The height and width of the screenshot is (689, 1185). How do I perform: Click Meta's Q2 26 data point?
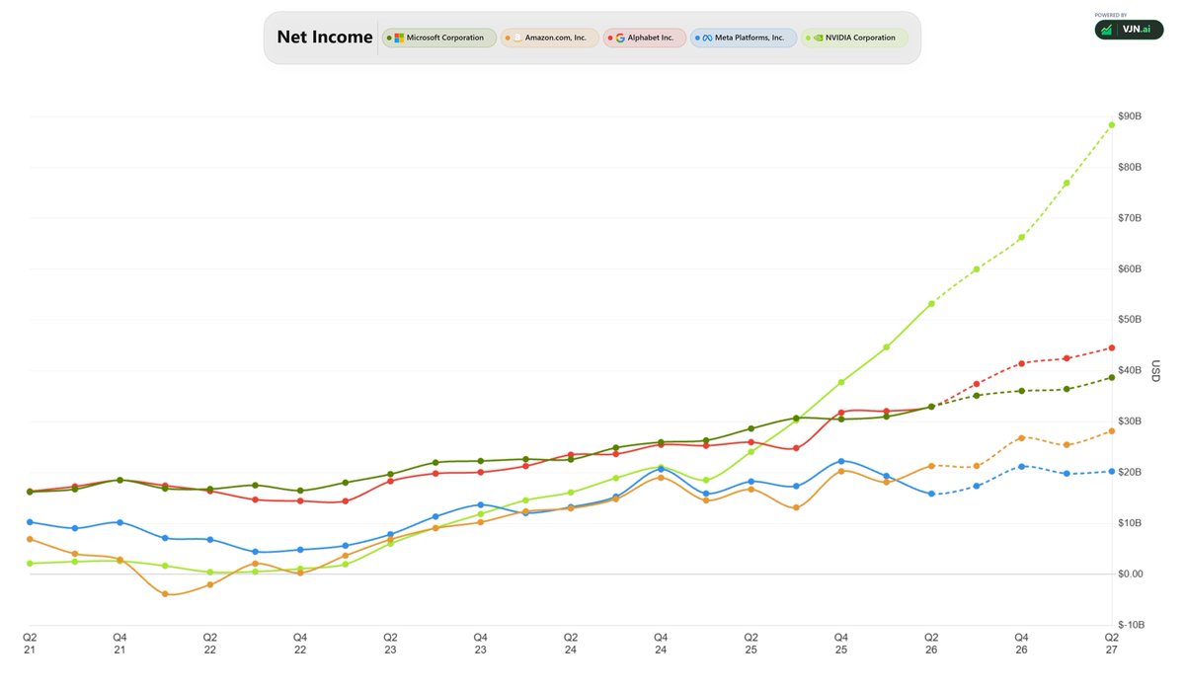pyautogui.click(x=931, y=494)
